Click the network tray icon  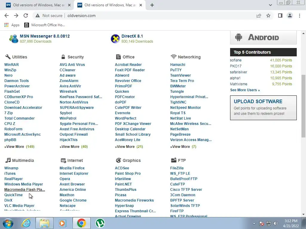(x=269, y=223)
